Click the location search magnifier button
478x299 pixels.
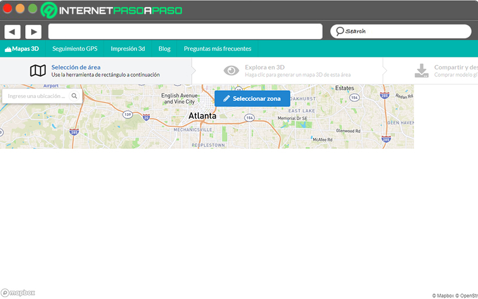pyautogui.click(x=74, y=96)
